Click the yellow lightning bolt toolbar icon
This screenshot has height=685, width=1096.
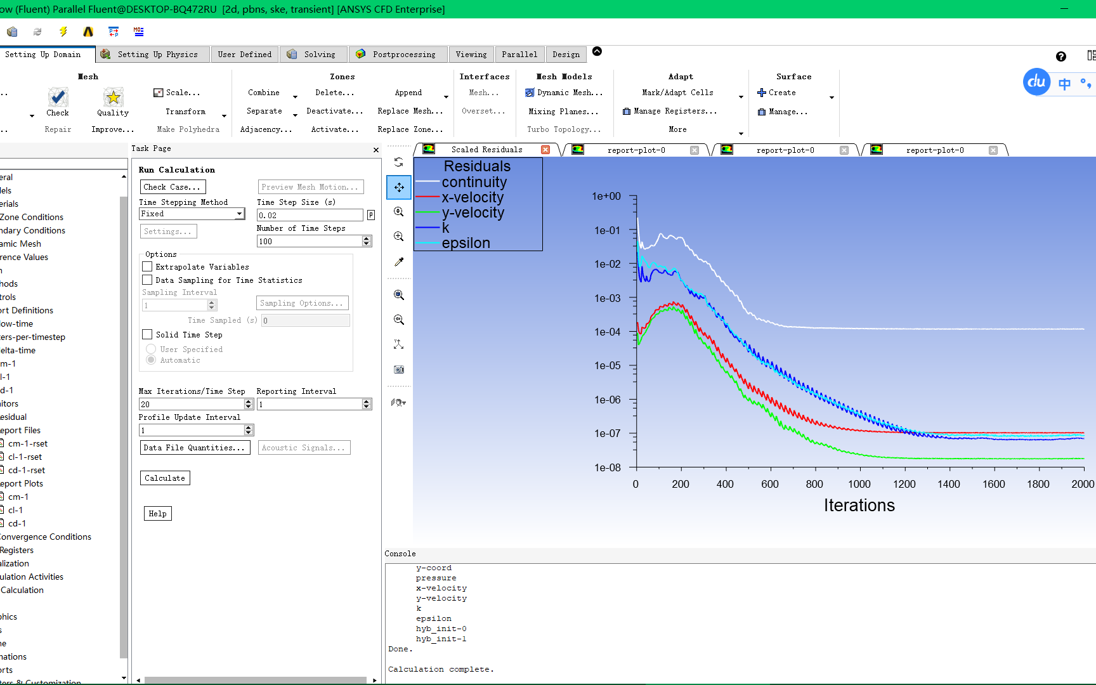pyautogui.click(x=63, y=32)
